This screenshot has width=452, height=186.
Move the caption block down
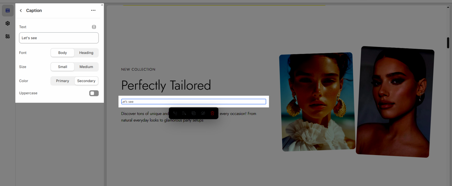pyautogui.click(x=184, y=113)
